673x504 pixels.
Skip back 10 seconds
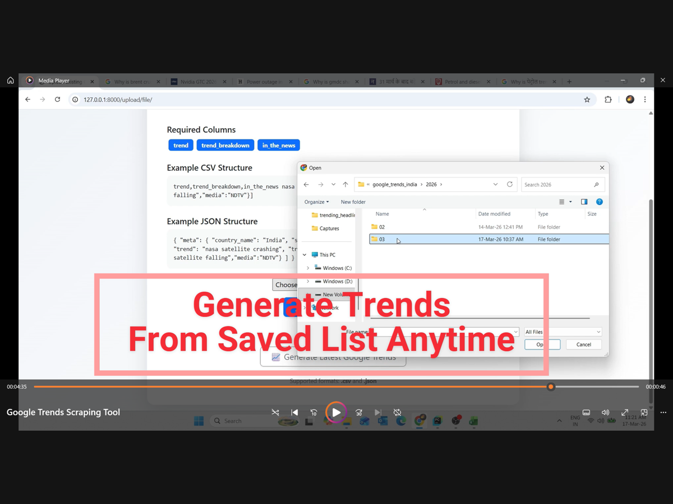tap(314, 413)
